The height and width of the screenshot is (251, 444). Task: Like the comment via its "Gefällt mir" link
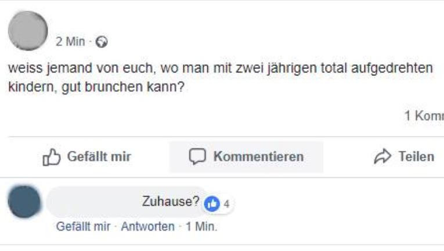click(x=82, y=226)
